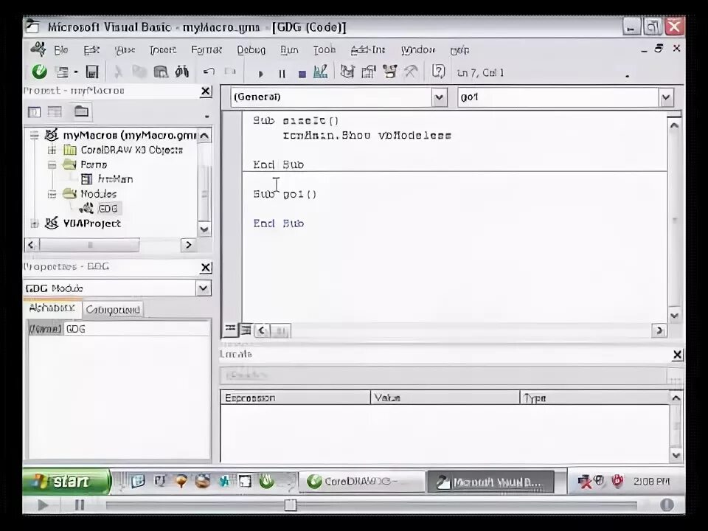The height and width of the screenshot is (531, 708).
Task: Pause execution with the Break icon
Action: [282, 74]
